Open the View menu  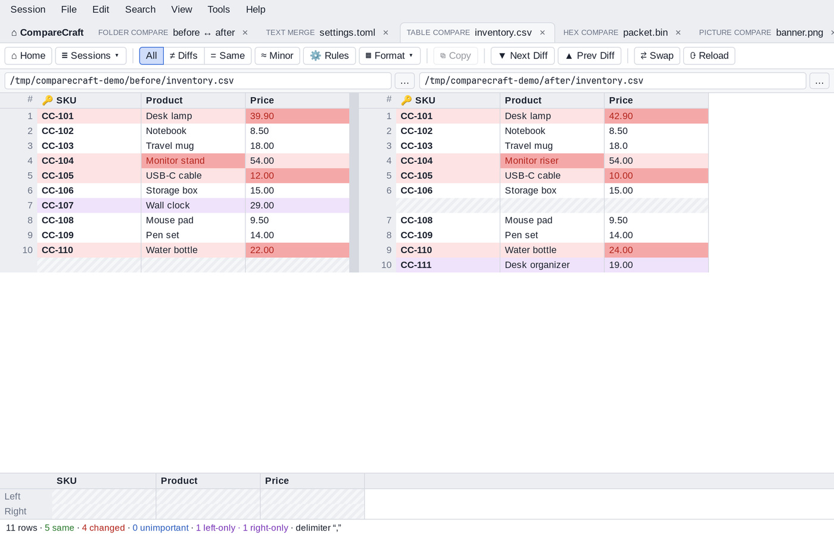[x=182, y=10]
